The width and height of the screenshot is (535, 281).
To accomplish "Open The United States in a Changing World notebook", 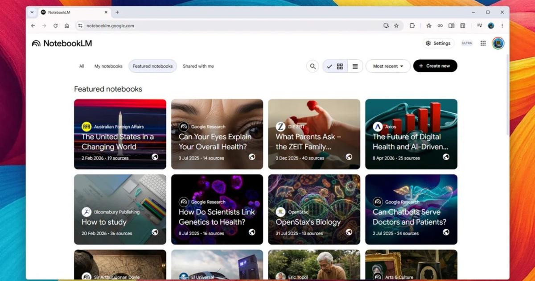I will point(120,134).
